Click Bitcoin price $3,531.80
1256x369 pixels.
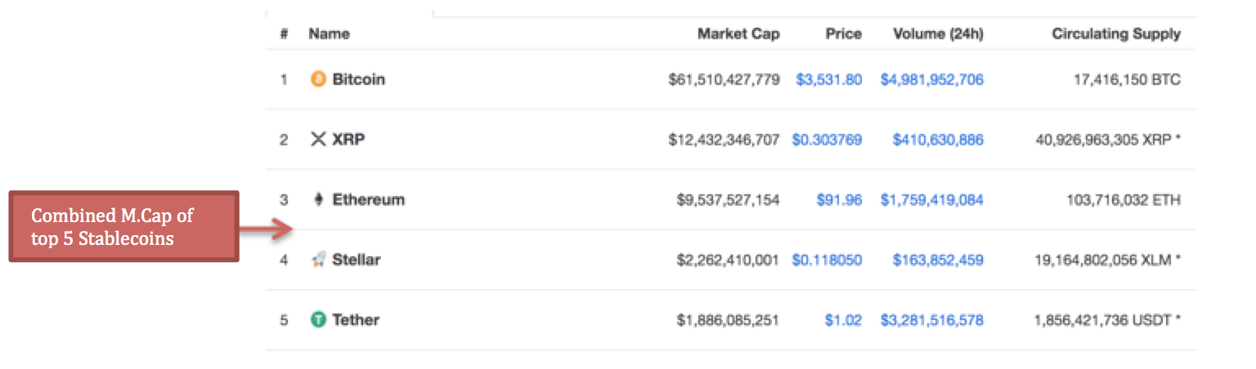click(828, 79)
